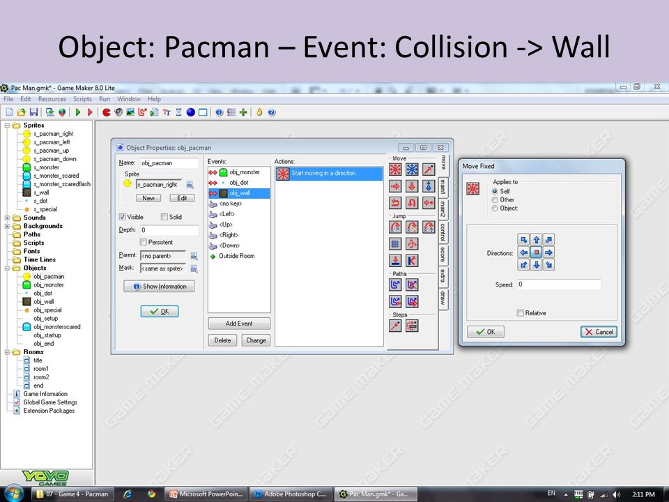The height and width of the screenshot is (502, 669).
Task: Select the Other radio button
Action: [x=495, y=200]
